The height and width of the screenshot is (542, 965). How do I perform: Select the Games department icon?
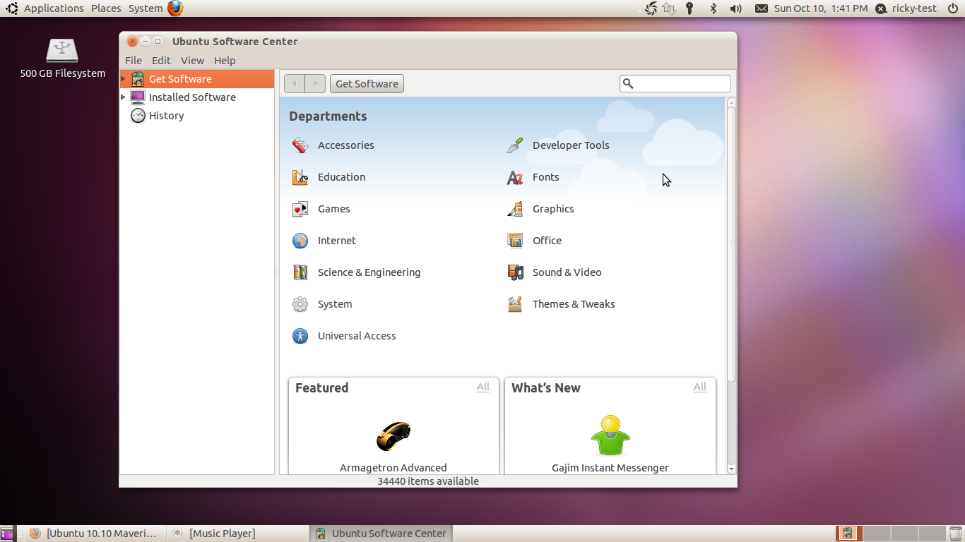pos(300,209)
